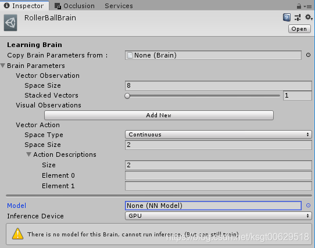Collapse the Brain Parameters foldout

pos(3,66)
